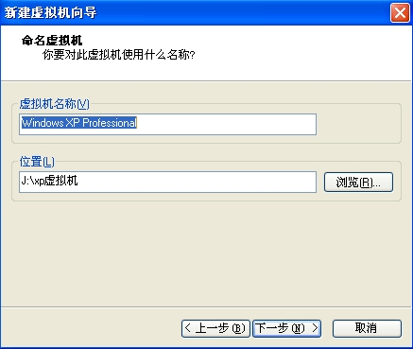Open the 浏览(R)... browse dialog
Screen dimensions: 413x349
click(x=358, y=182)
